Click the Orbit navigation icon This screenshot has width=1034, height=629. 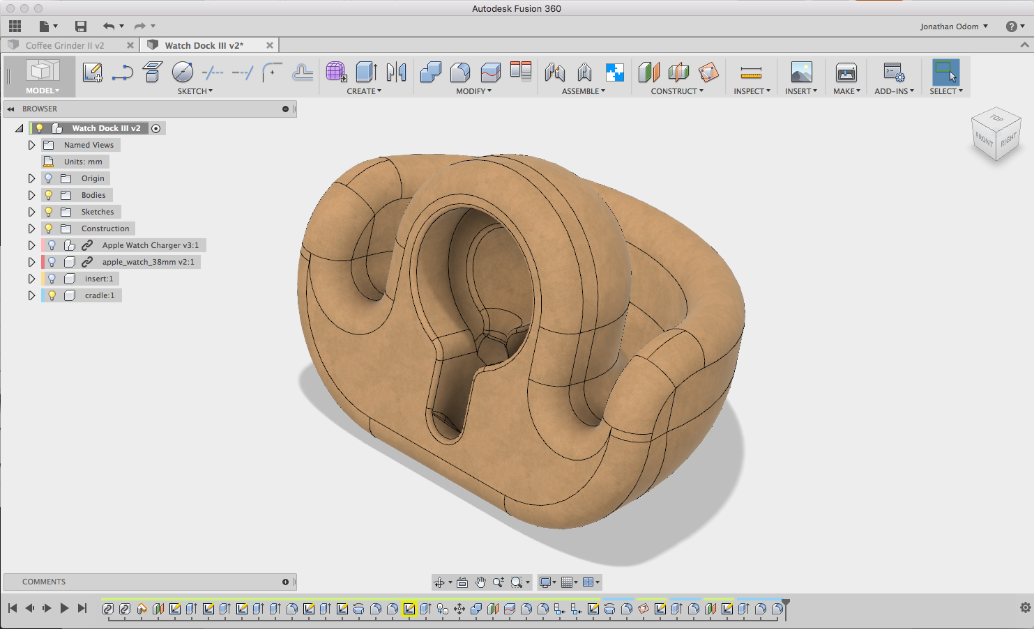(439, 582)
